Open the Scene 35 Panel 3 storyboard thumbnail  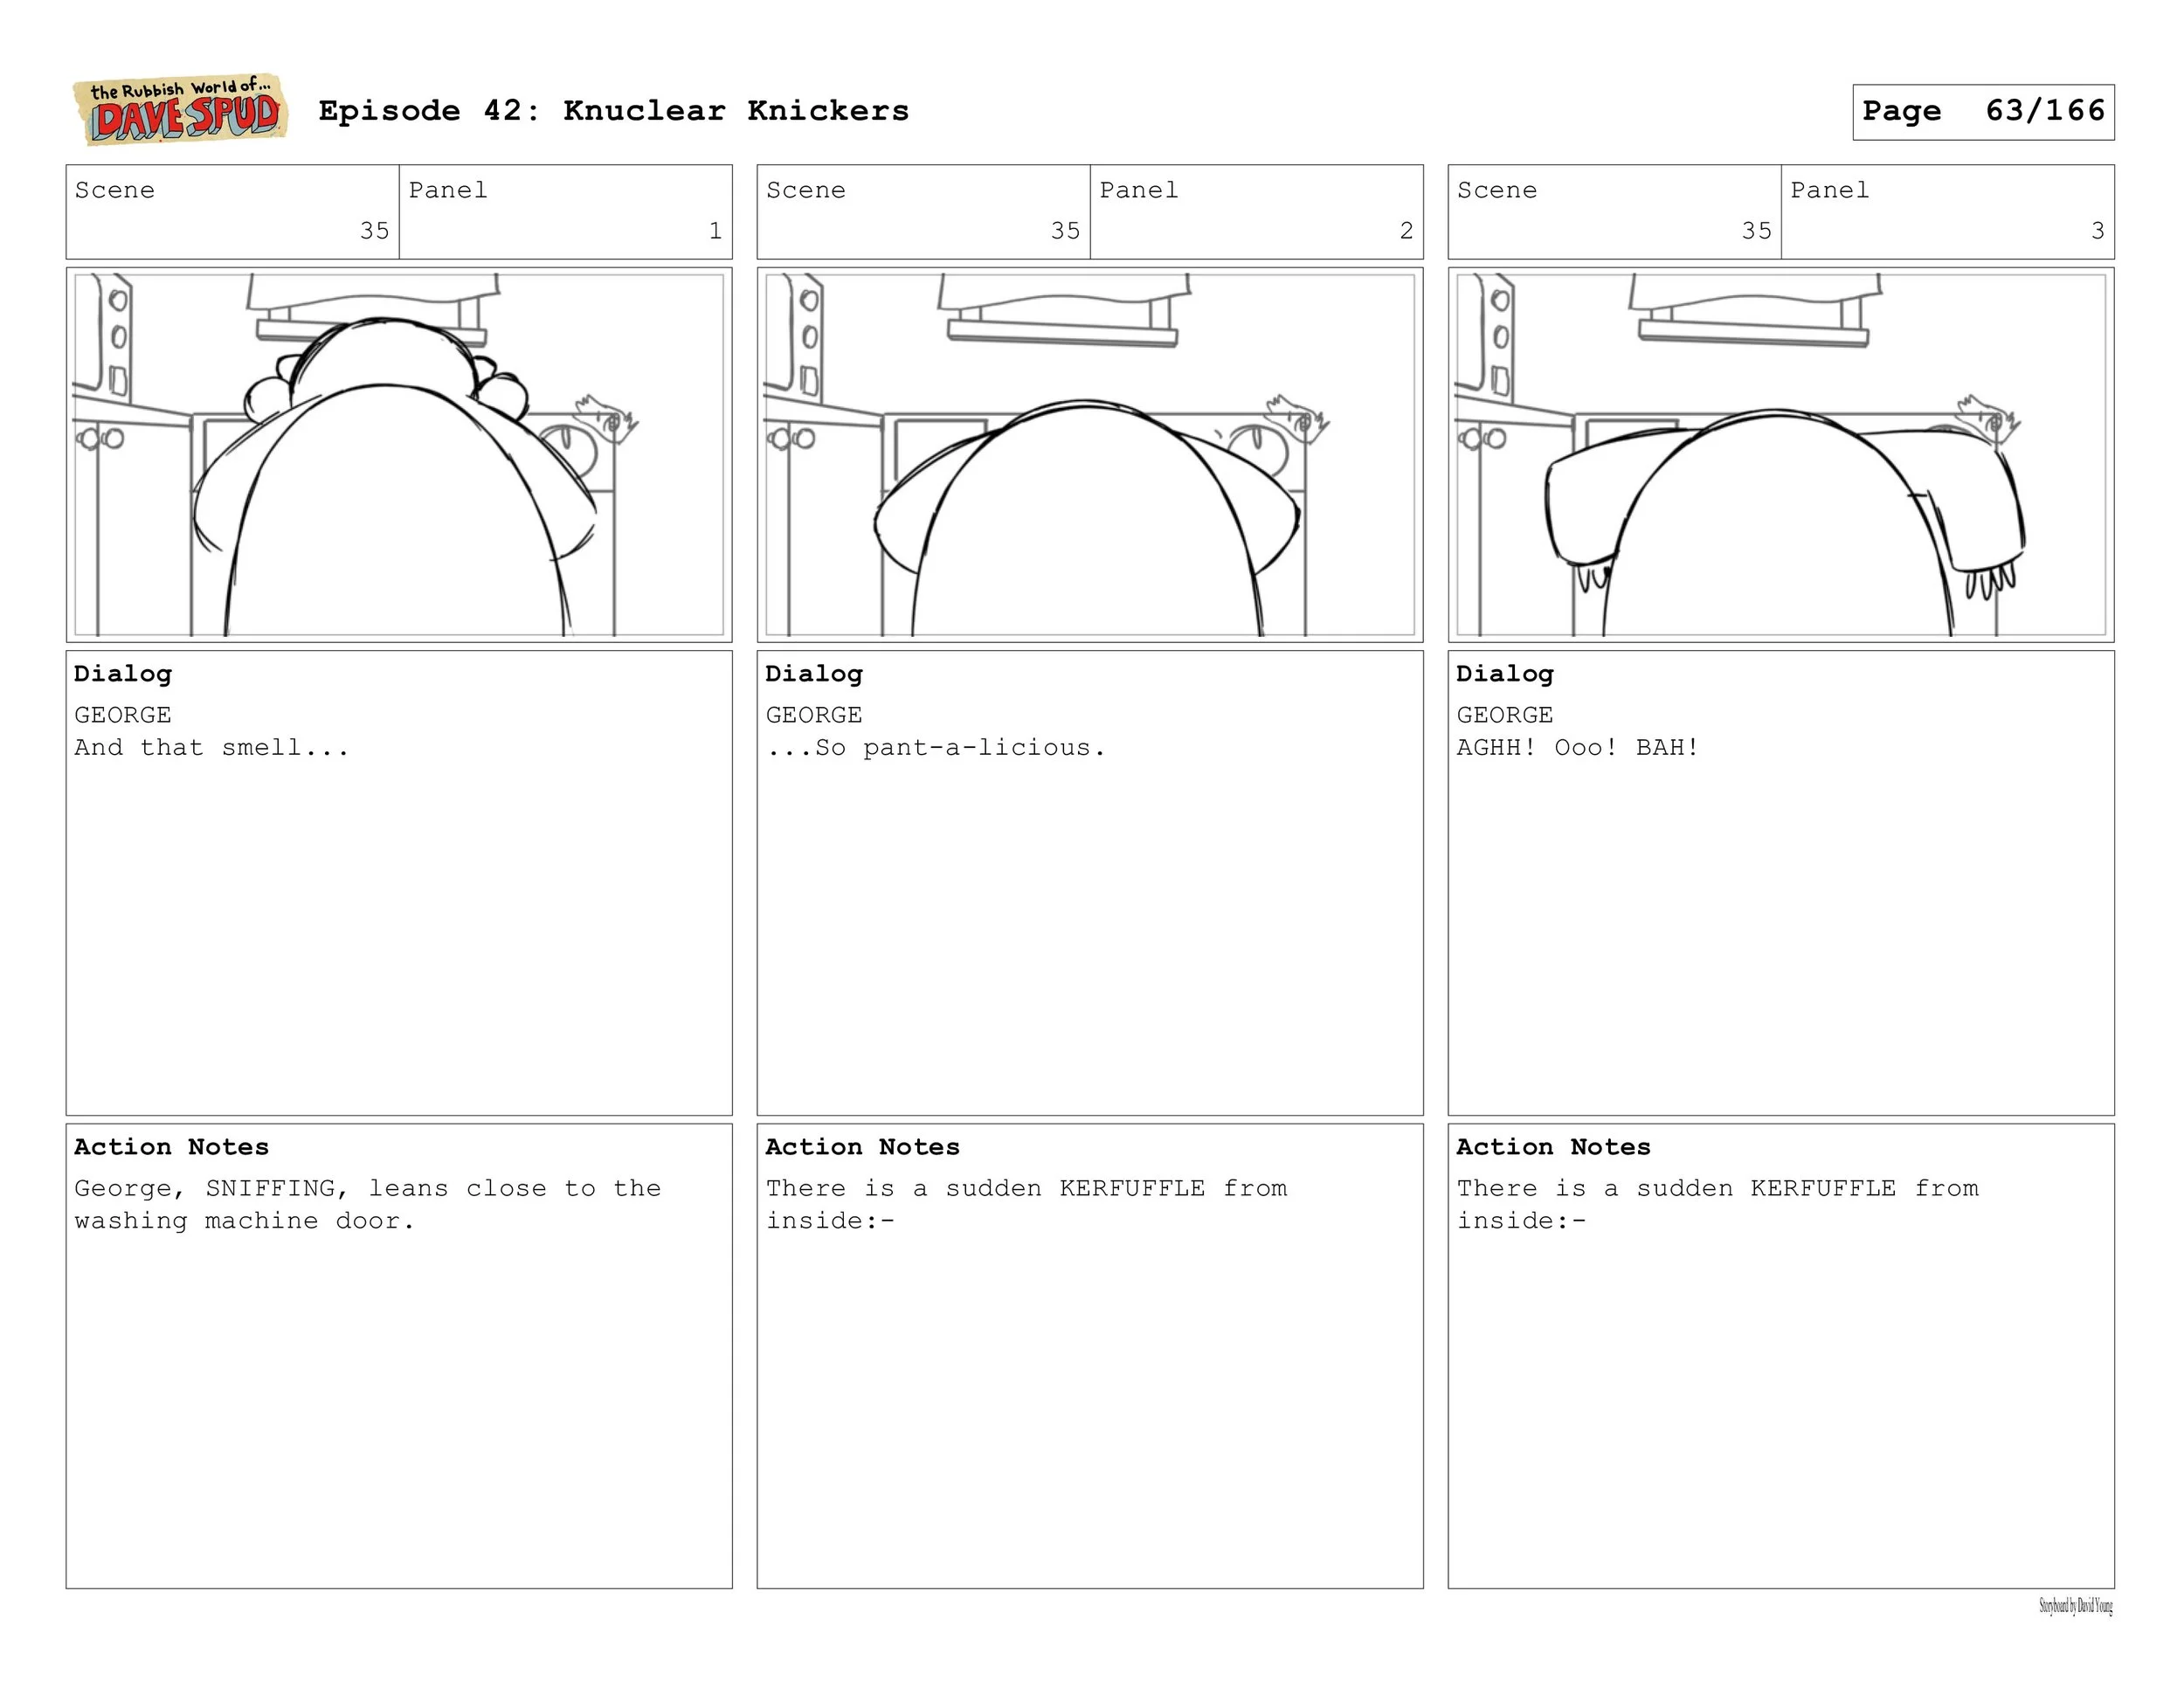[x=1780, y=455]
